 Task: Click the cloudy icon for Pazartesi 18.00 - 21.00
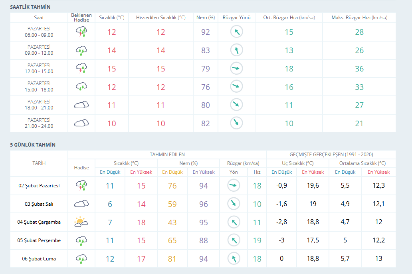(81, 105)
